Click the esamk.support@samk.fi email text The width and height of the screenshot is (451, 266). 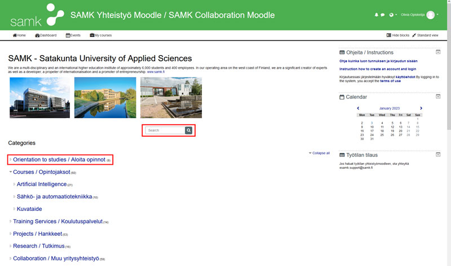(356, 168)
